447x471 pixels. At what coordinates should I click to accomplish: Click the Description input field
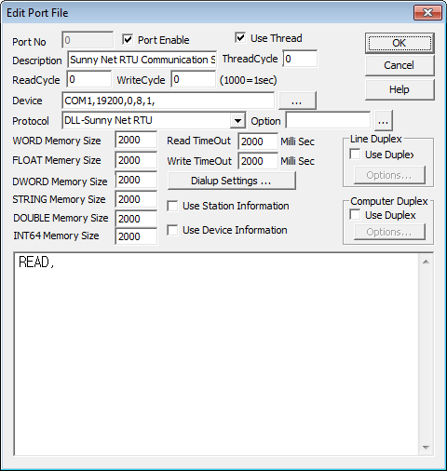pos(142,60)
